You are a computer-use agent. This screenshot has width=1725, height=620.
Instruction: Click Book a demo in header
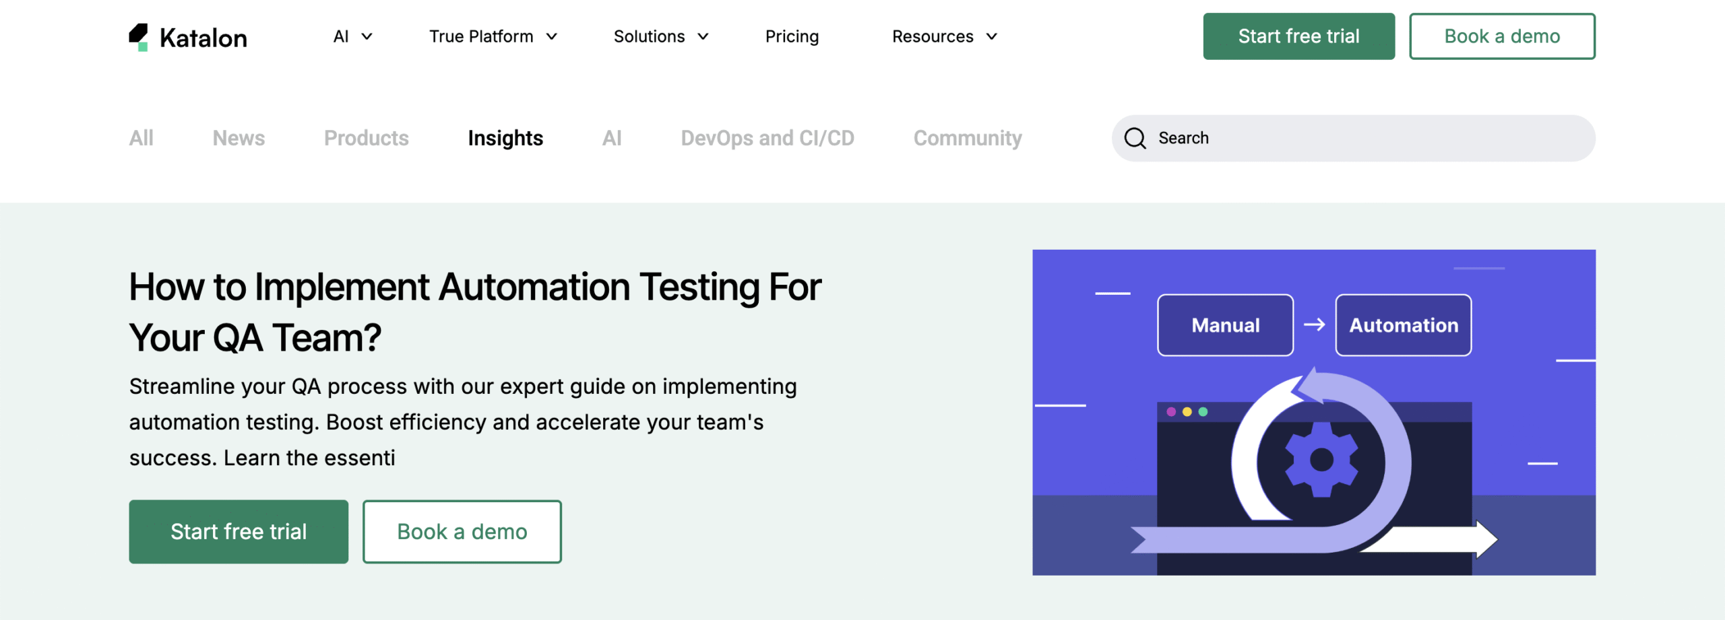click(x=1501, y=36)
